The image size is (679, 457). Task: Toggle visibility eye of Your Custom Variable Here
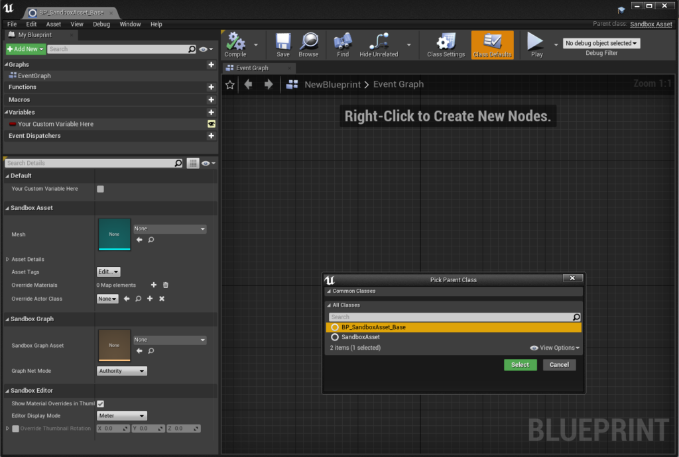point(212,124)
